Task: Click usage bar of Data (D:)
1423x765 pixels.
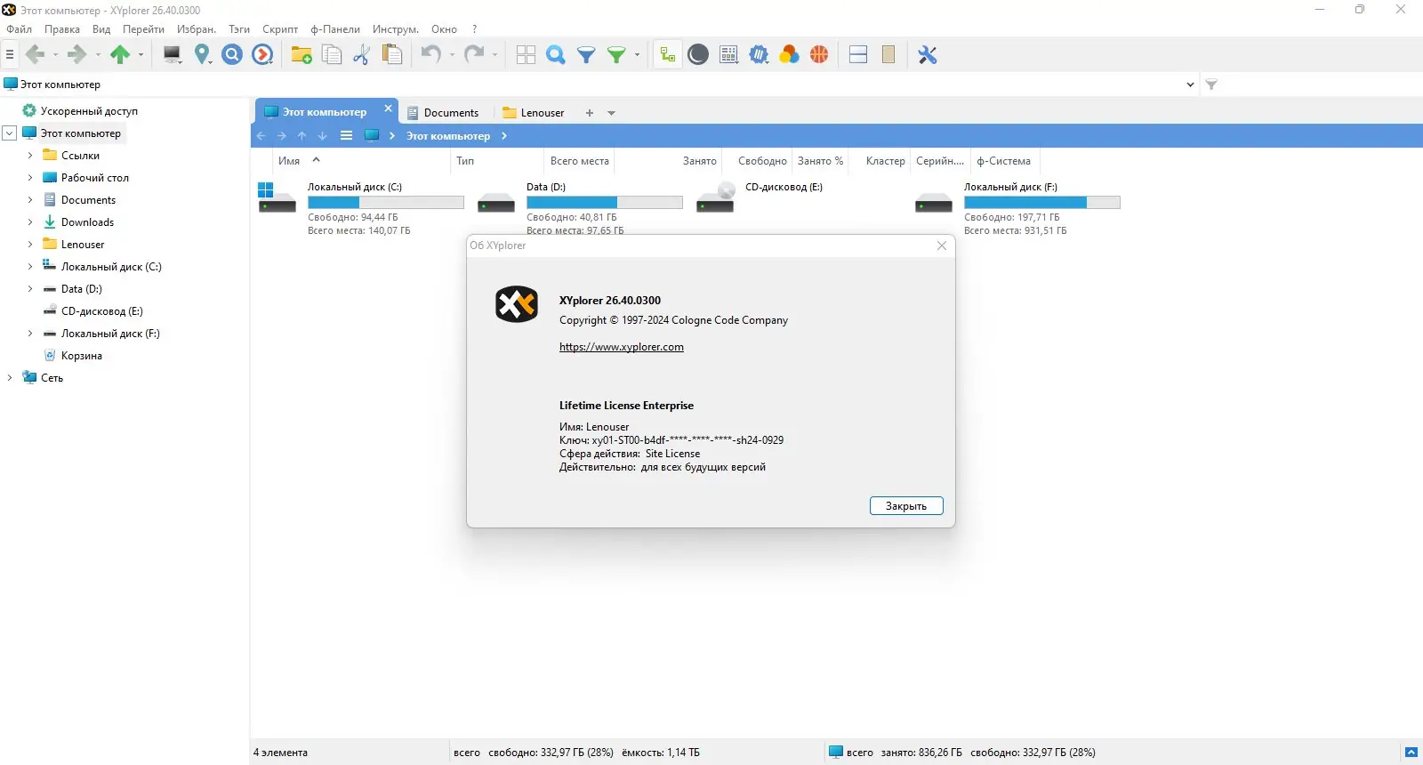Action: tap(605, 203)
